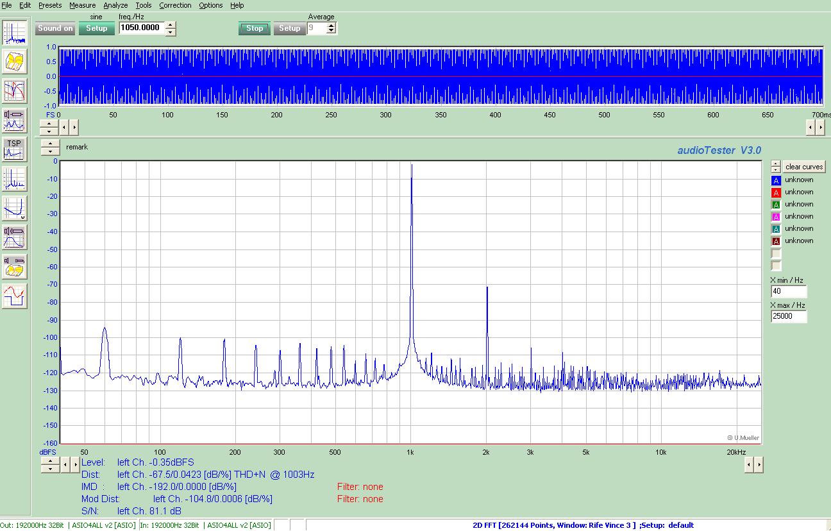Open the Analyze menu
The image size is (831, 531).
[116, 5]
